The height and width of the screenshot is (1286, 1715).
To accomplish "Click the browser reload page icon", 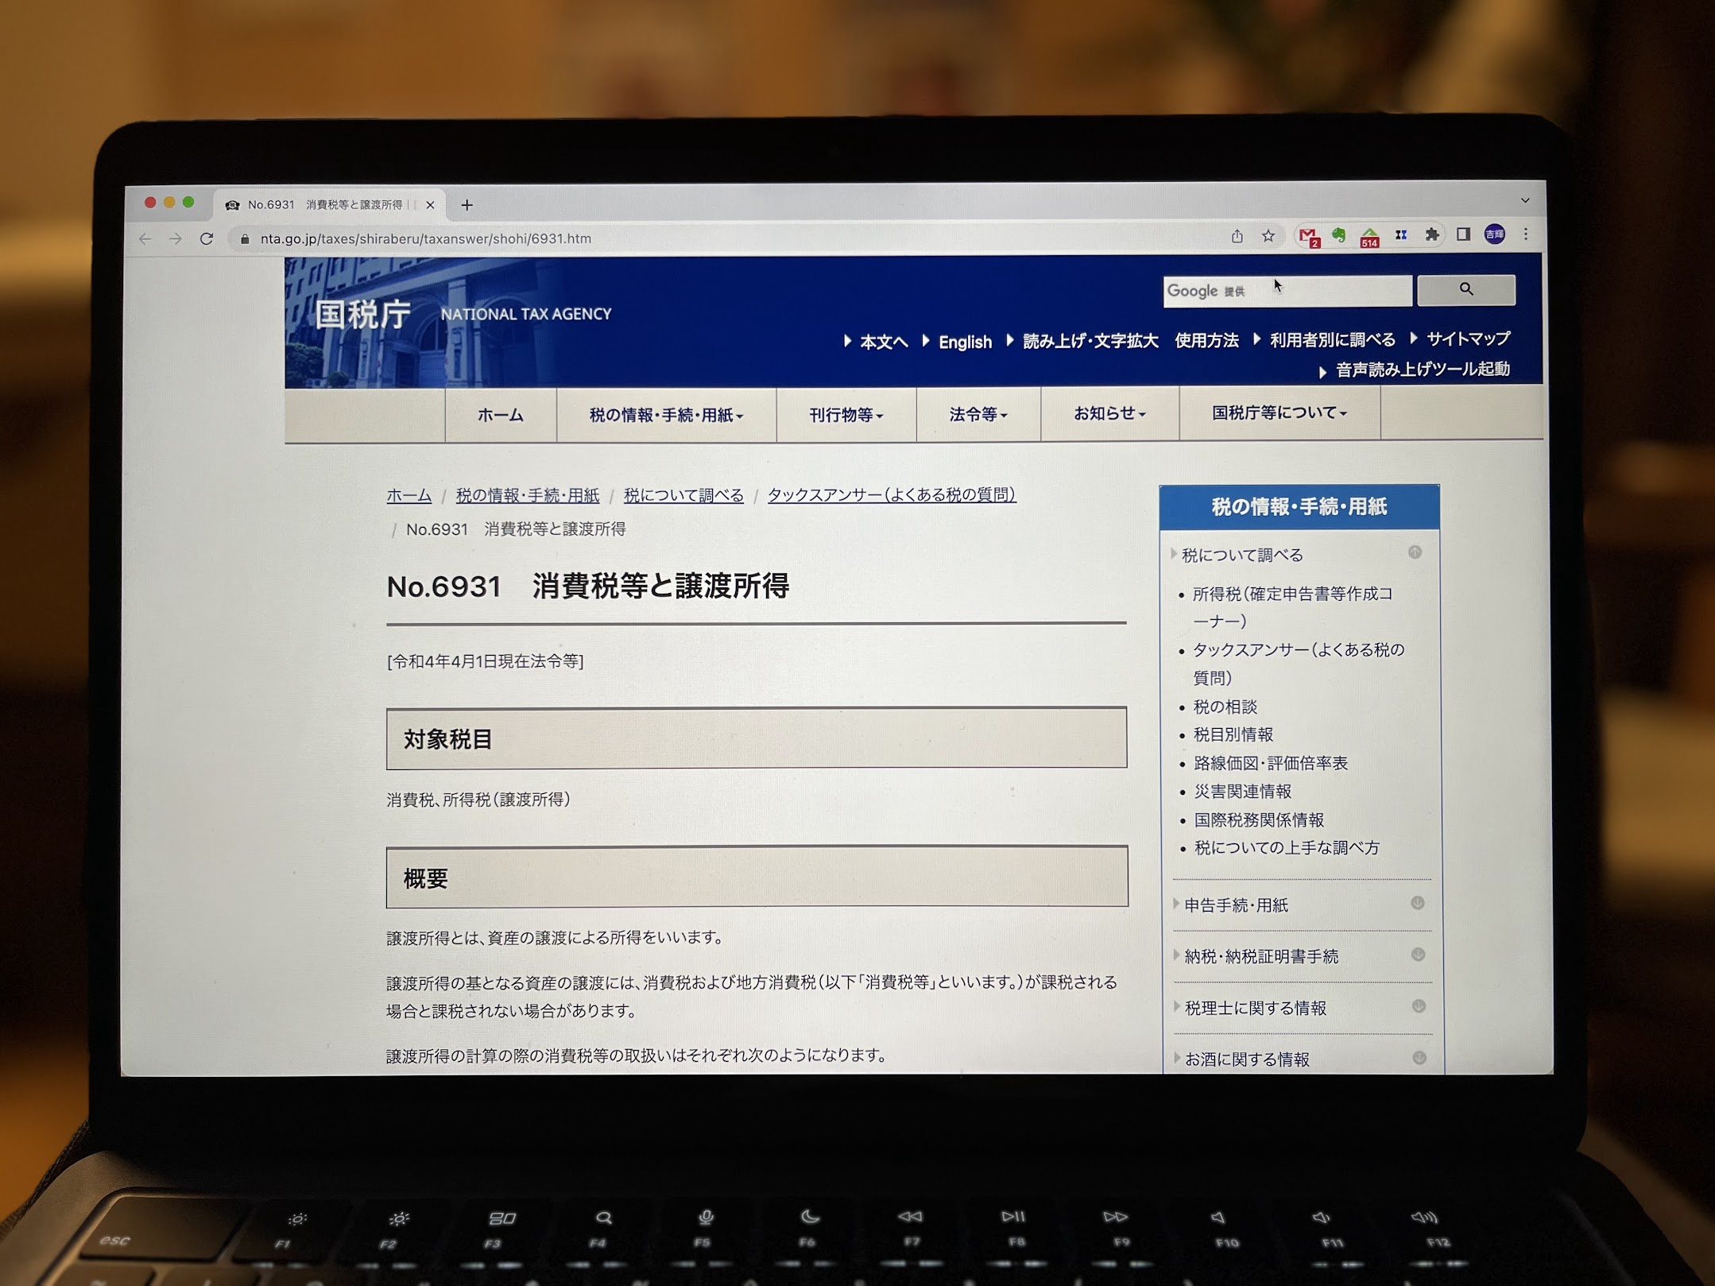I will point(207,238).
